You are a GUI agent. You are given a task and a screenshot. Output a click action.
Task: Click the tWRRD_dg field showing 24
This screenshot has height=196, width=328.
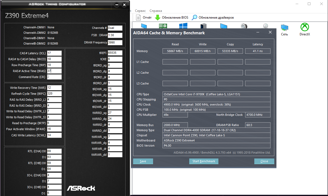115,119
